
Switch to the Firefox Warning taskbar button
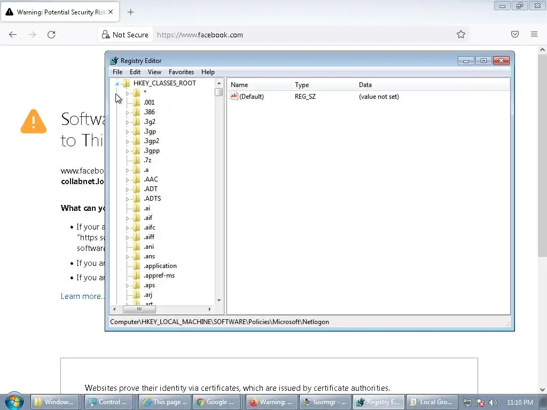pos(272,402)
